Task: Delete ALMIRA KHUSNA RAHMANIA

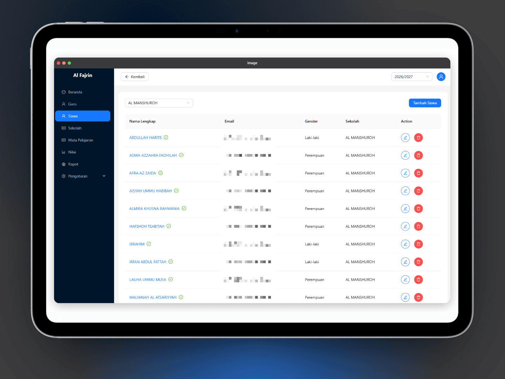Action: pos(418,208)
